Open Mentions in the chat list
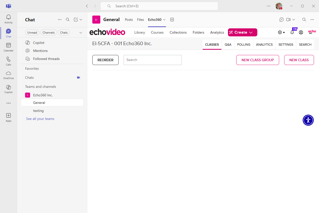Viewport: 319px width, 213px height. [52, 51]
